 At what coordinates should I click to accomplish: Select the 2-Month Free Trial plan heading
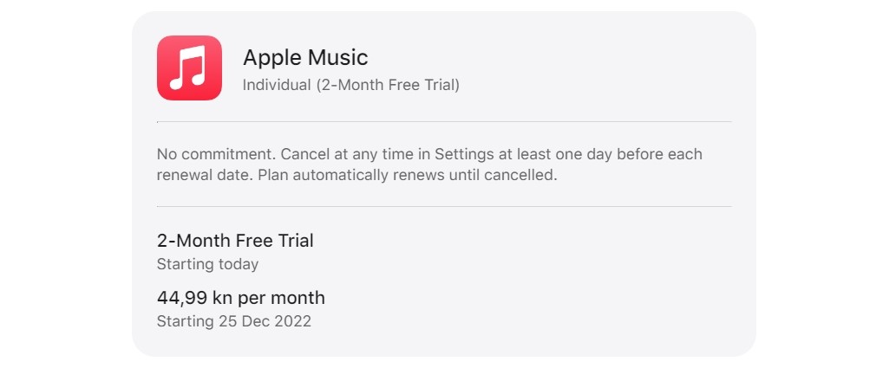235,241
